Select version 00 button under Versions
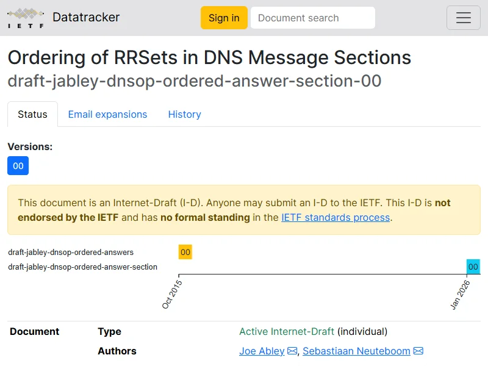488x366 pixels. 18,166
